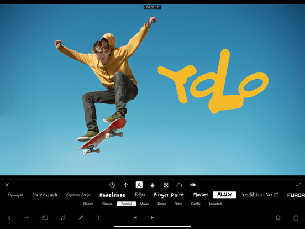Open the layout/aspect frame tool
305x229 pixels.
(x=45, y=217)
